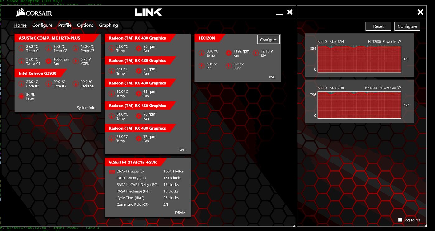Screen dimensions: 435x231
Task: Click the 35 clocks value
Action: [x=171, y=198]
